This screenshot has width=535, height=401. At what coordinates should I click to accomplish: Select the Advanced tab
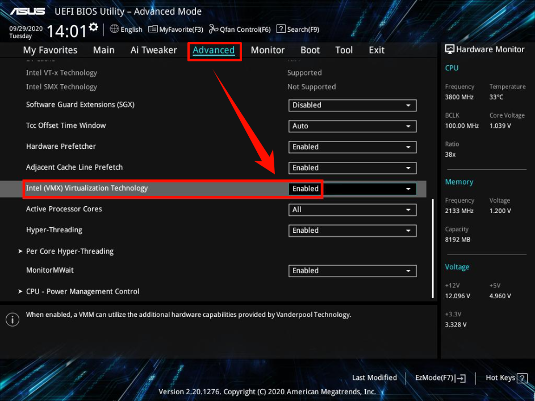pyautogui.click(x=214, y=50)
